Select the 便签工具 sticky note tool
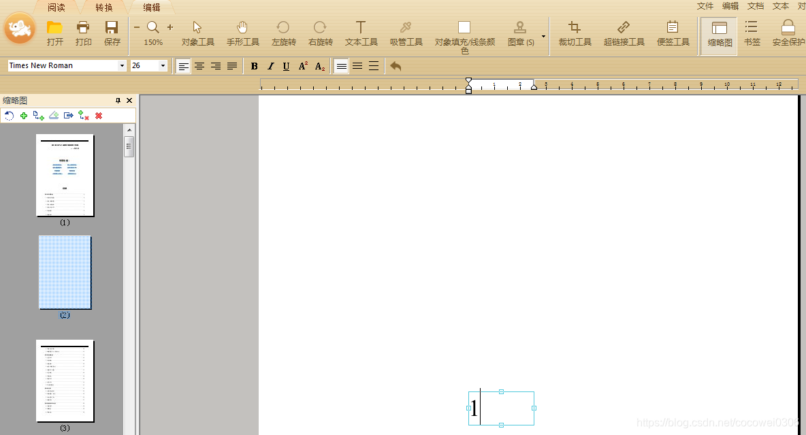Viewport: 806px width, 435px height. (x=673, y=33)
